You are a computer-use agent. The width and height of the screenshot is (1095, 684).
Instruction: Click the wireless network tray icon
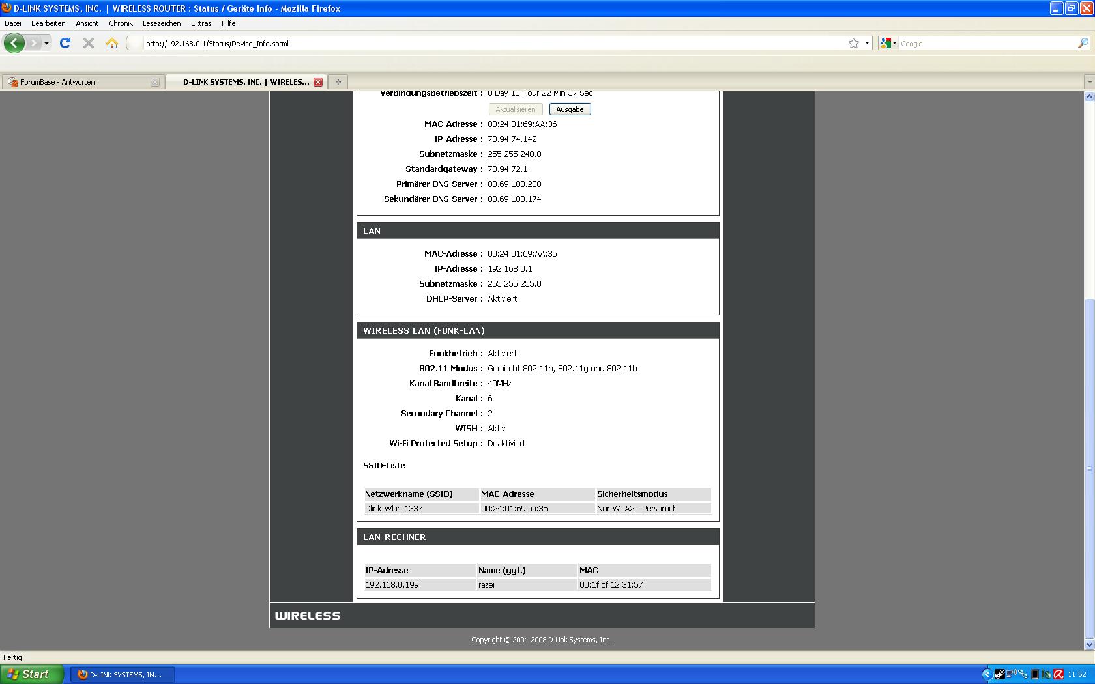point(1012,673)
